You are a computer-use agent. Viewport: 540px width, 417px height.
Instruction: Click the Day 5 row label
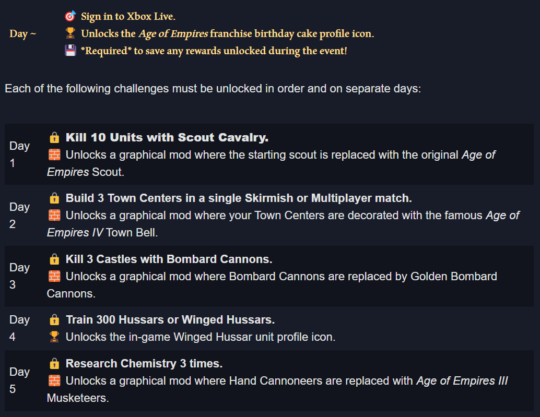20,380
